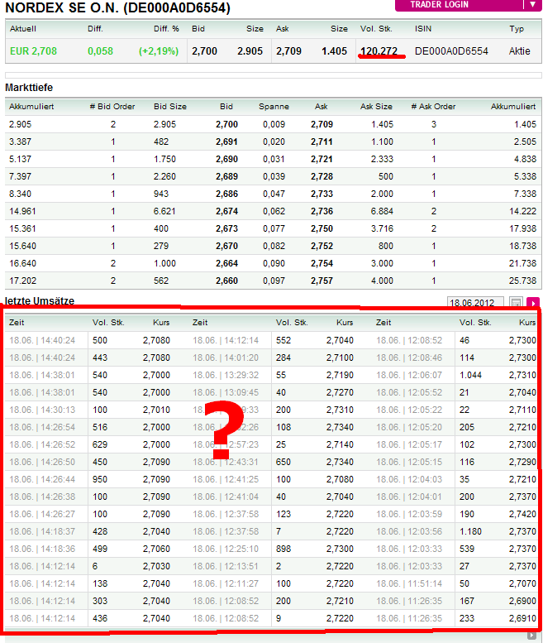The image size is (543, 643).
Task: Select the NORDEX SE O.N. page title
Action: click(117, 7)
